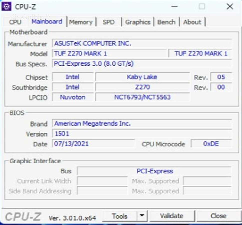The width and height of the screenshot is (242, 225).
Task: Minimize the CPU-Z window
Action: pyautogui.click(x=174, y=7)
